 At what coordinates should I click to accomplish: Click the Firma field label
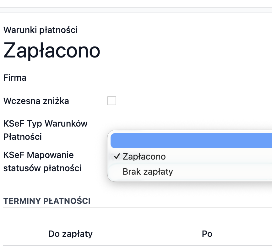click(15, 78)
